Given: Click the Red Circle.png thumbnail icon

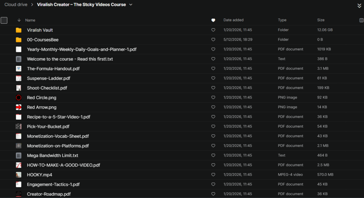Looking at the screenshot, I should (x=18, y=98).
